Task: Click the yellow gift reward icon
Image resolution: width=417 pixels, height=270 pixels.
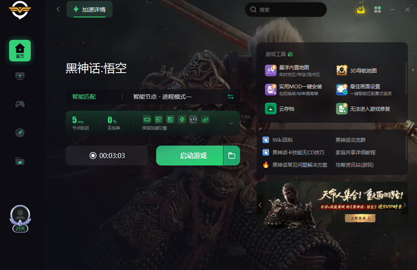Action: (361, 10)
